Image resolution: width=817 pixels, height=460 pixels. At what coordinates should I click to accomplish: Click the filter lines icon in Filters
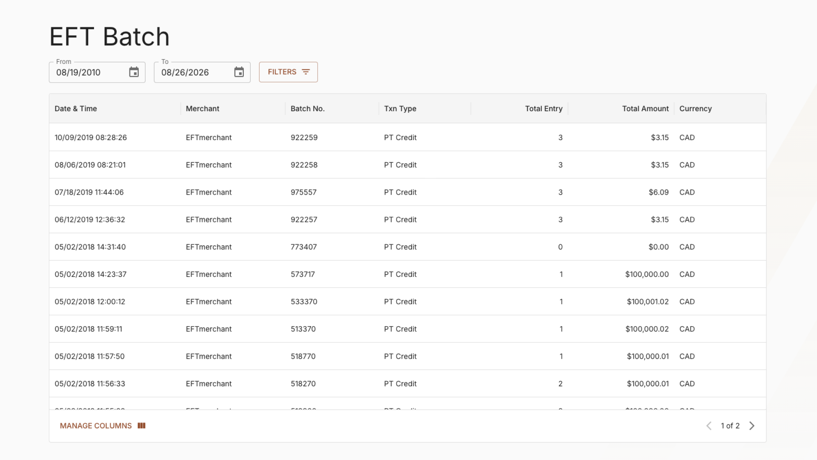point(306,72)
